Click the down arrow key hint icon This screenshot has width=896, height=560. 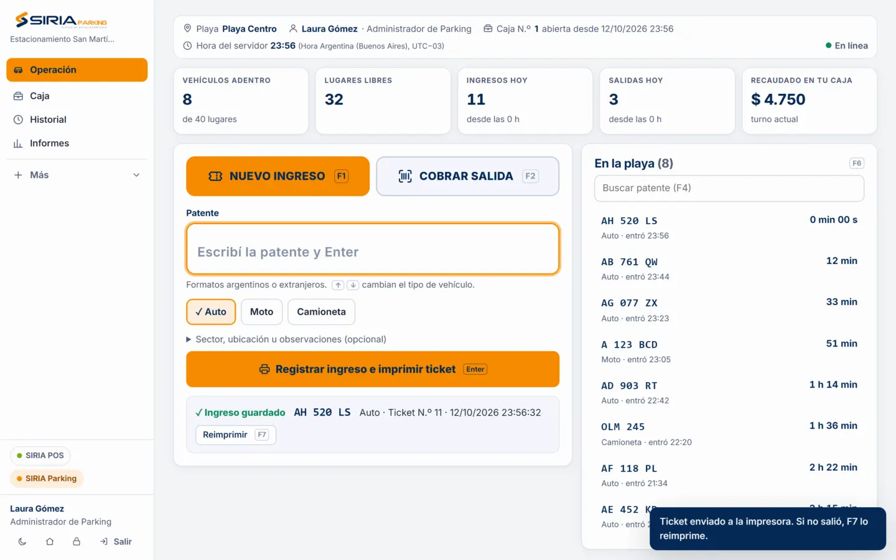(353, 285)
